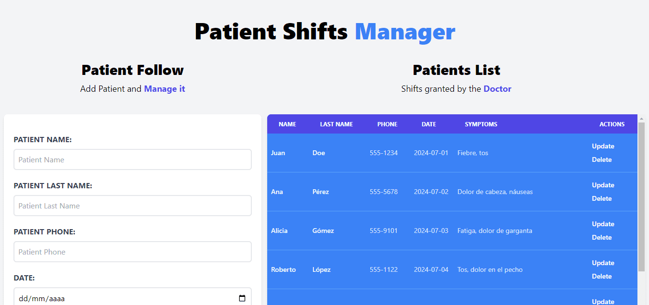Click the Patient Shifts Manager title

pos(324,31)
